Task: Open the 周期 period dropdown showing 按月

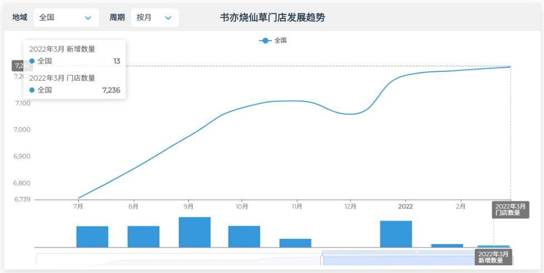Action: 154,18
